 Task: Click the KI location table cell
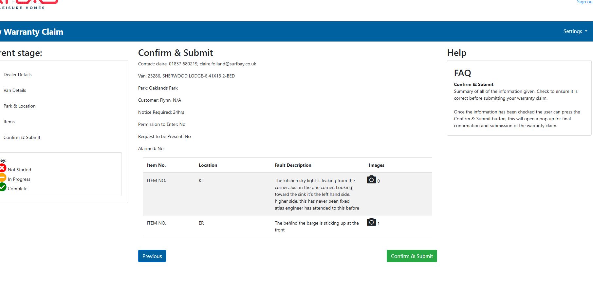tap(201, 180)
